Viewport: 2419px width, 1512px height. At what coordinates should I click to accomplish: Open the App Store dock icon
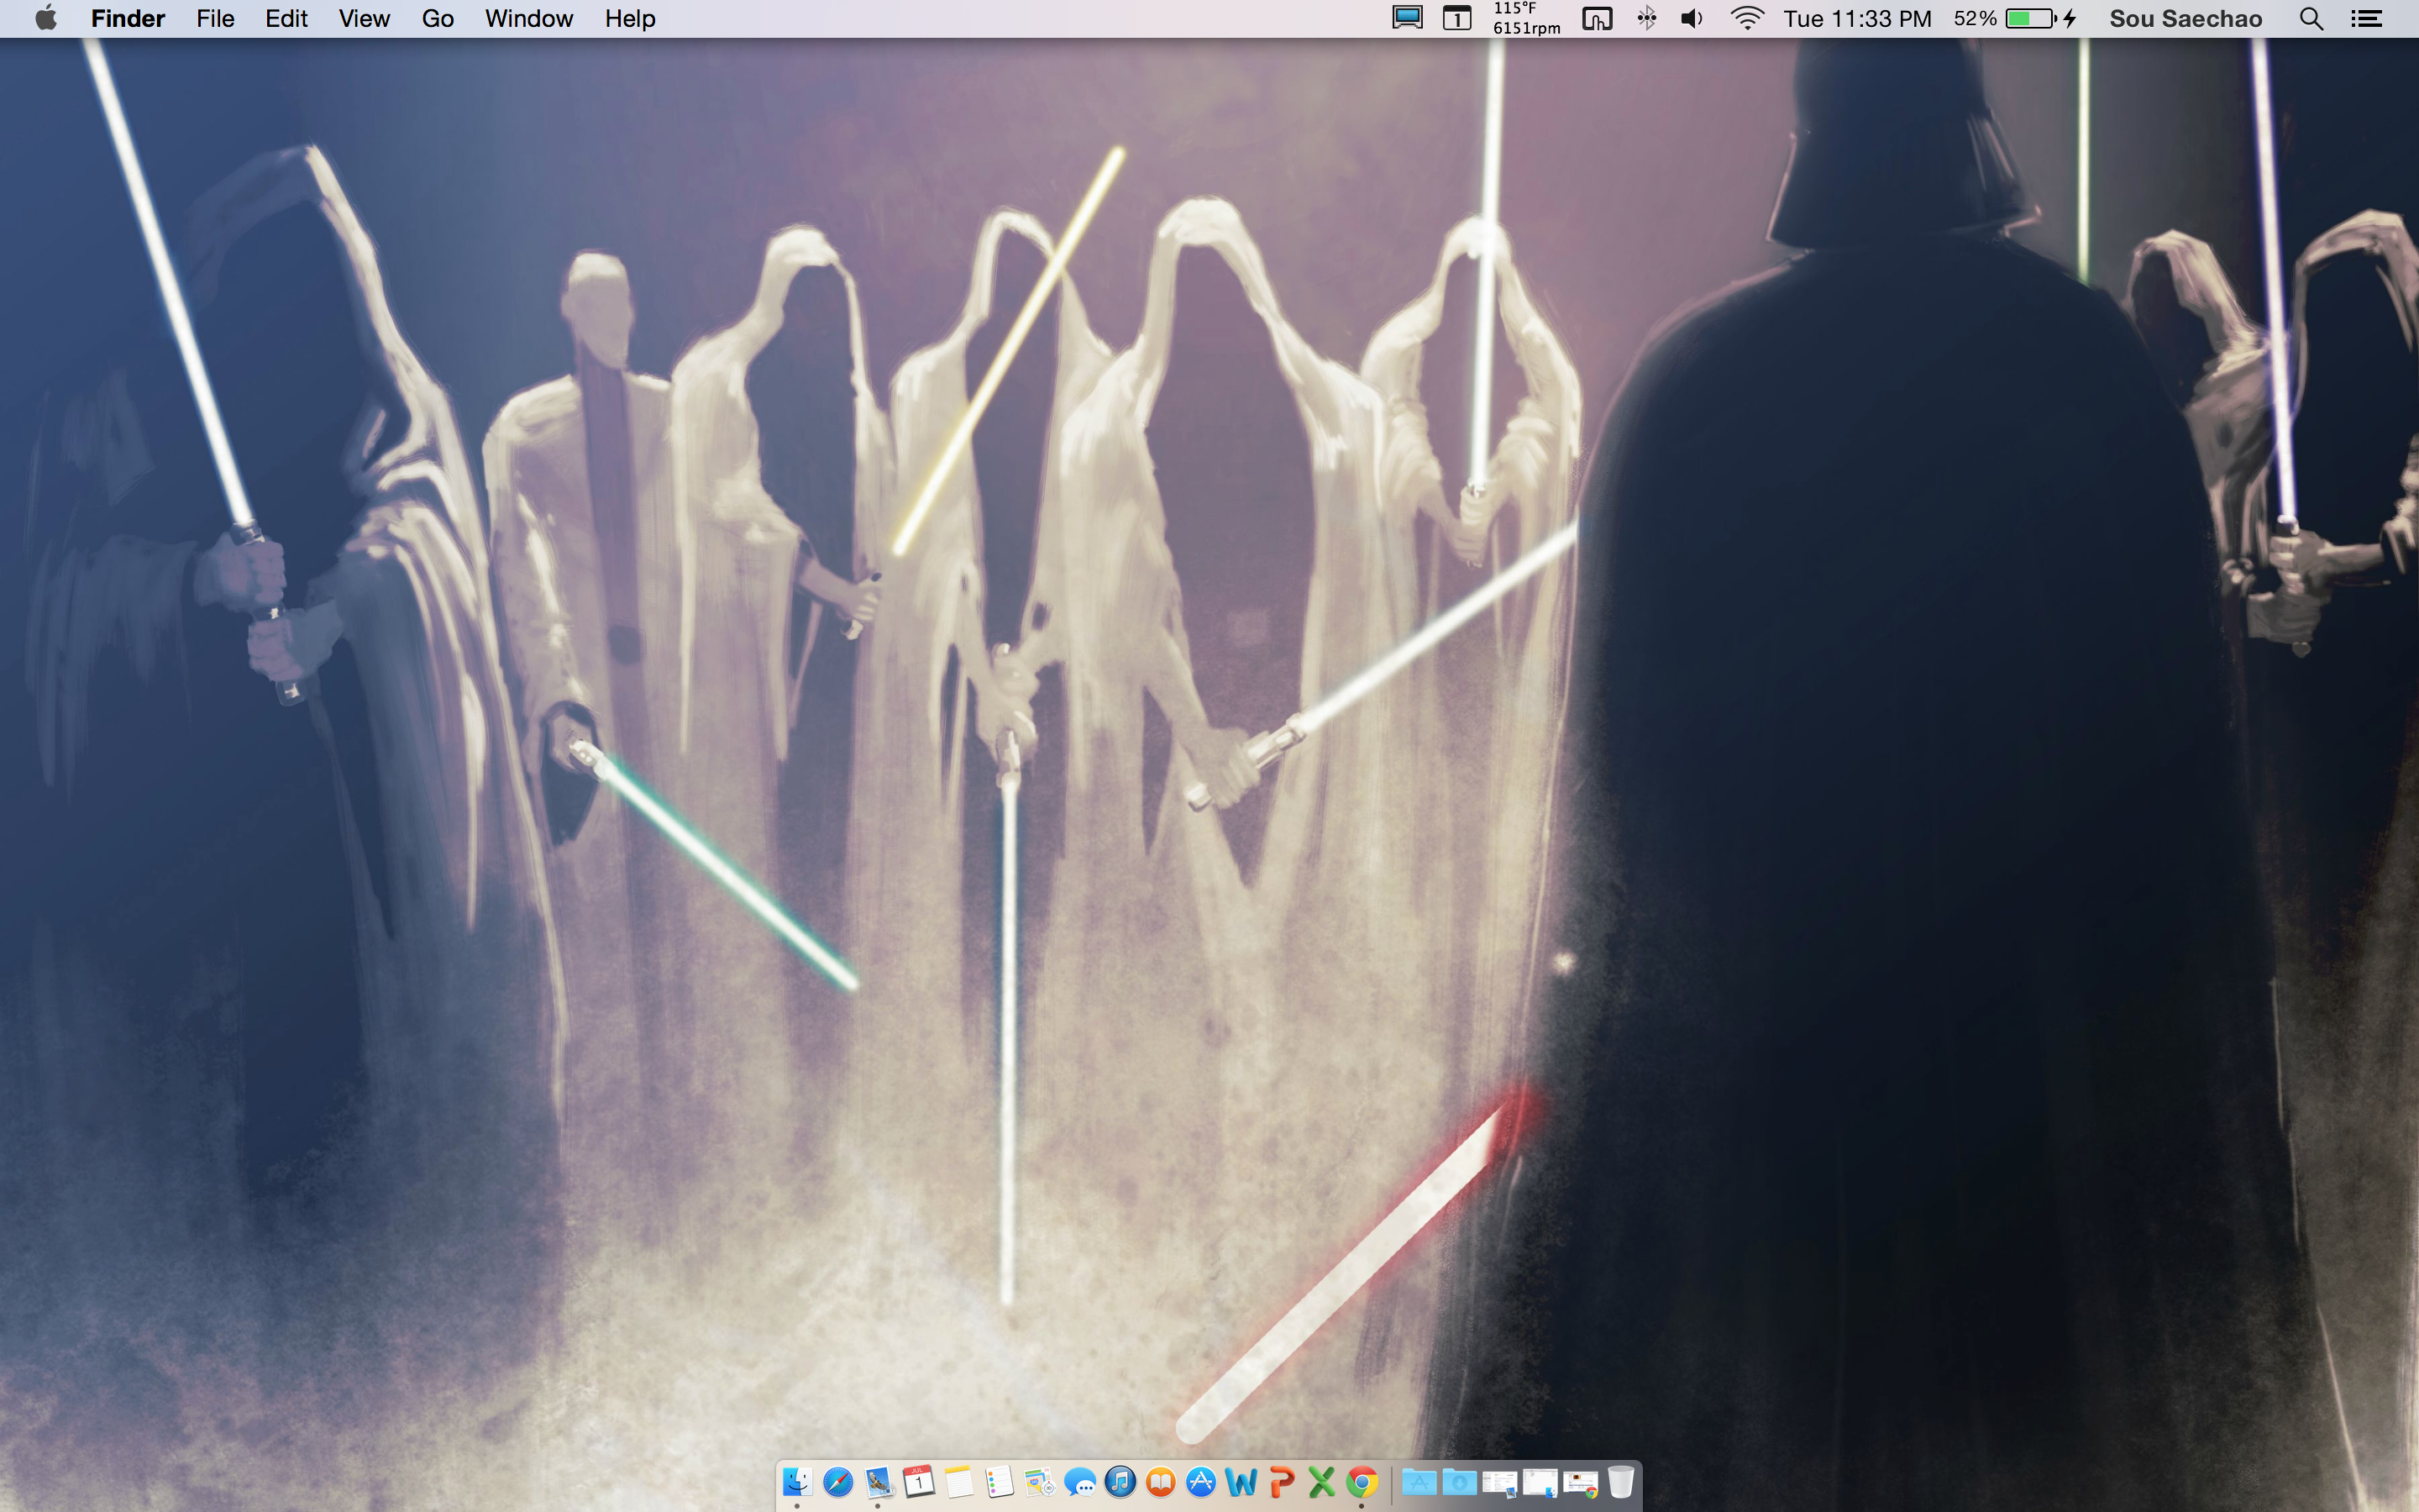tap(1200, 1481)
